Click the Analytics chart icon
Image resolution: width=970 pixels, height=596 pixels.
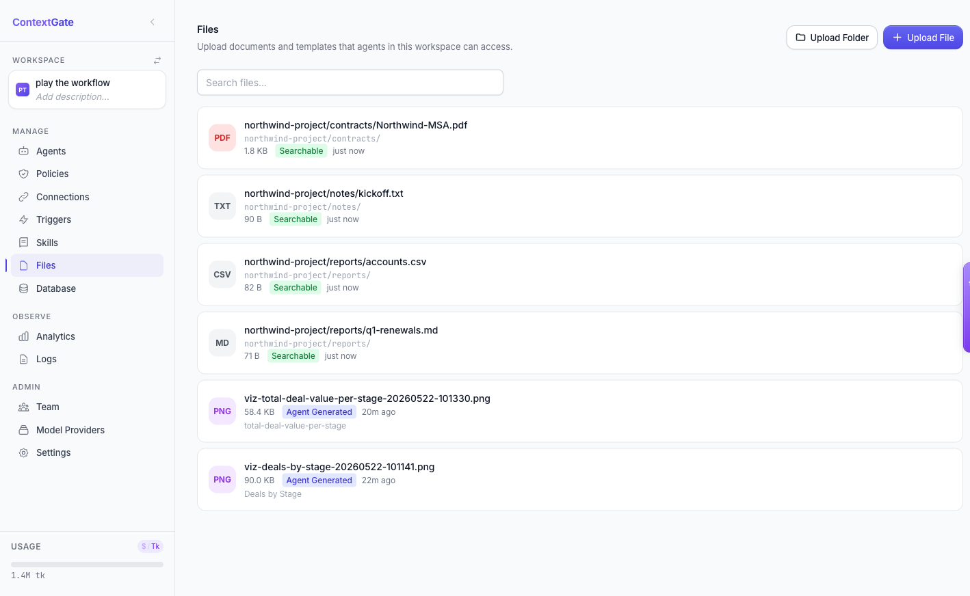[23, 336]
